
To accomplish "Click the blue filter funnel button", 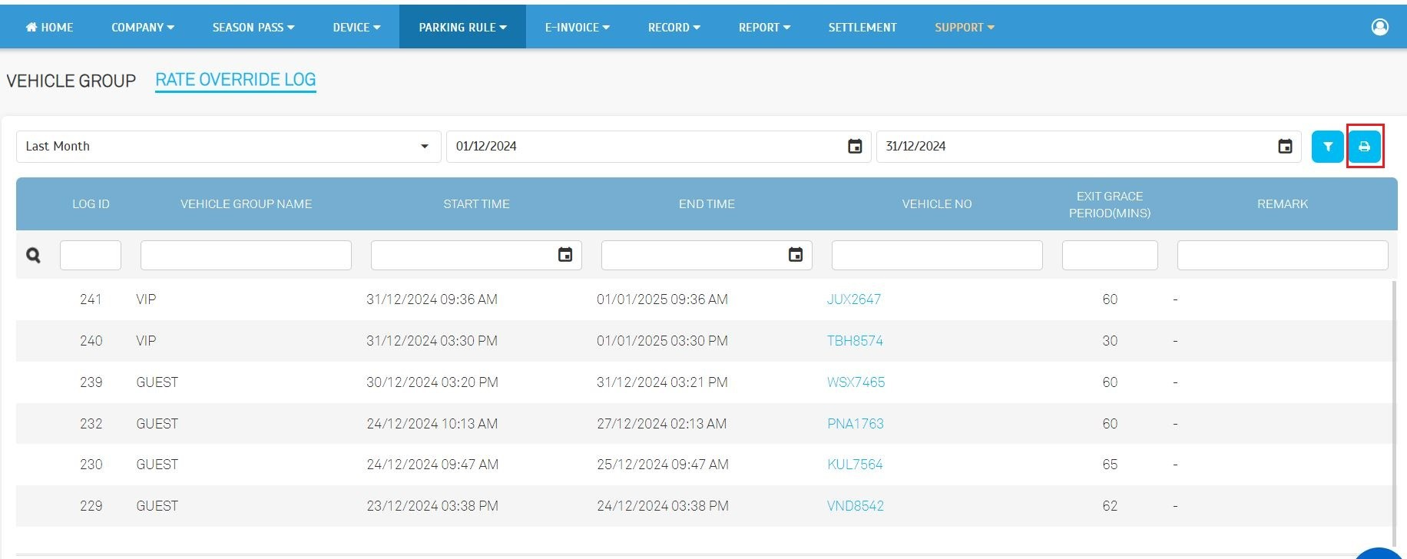I will click(x=1327, y=146).
